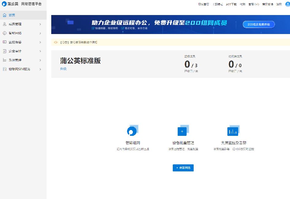Open the 蒲公英服务器维护通知 announcement

pos(79,42)
